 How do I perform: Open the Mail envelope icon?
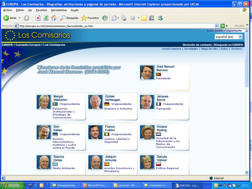pyautogui.click(x=114, y=18)
